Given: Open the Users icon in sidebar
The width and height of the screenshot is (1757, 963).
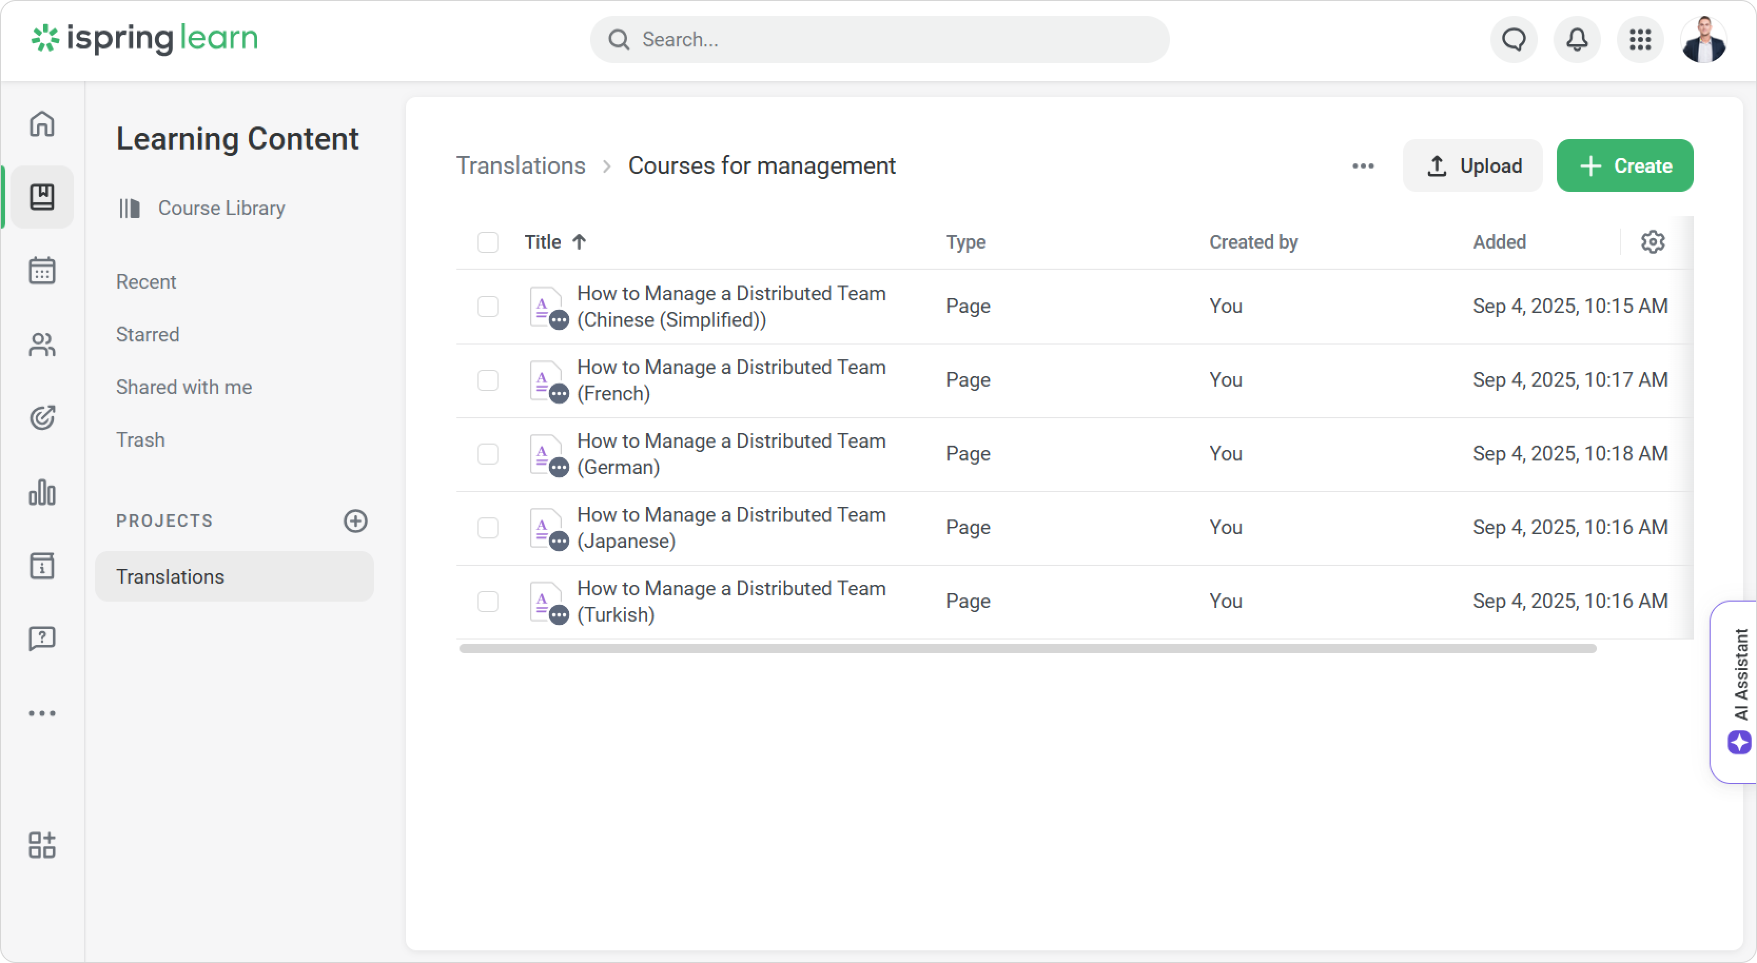Looking at the screenshot, I should coord(42,345).
